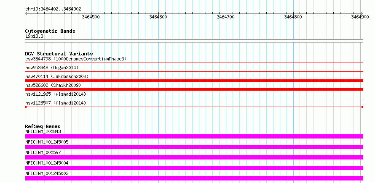This screenshot has width=375, height=183.
Task: Open transcript NFIC|NM_005597
Action: 43,152
